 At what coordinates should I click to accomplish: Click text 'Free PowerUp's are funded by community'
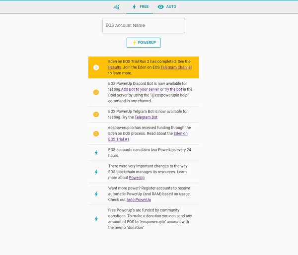[144, 210]
